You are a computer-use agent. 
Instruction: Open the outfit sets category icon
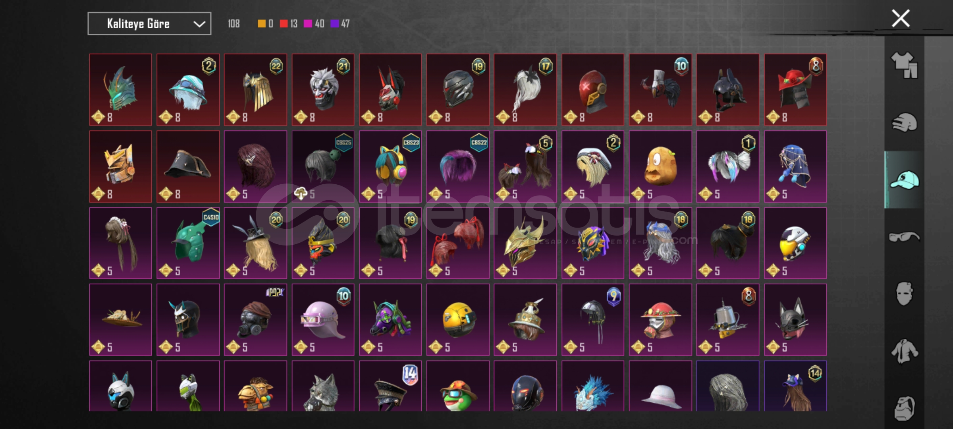pos(904,65)
